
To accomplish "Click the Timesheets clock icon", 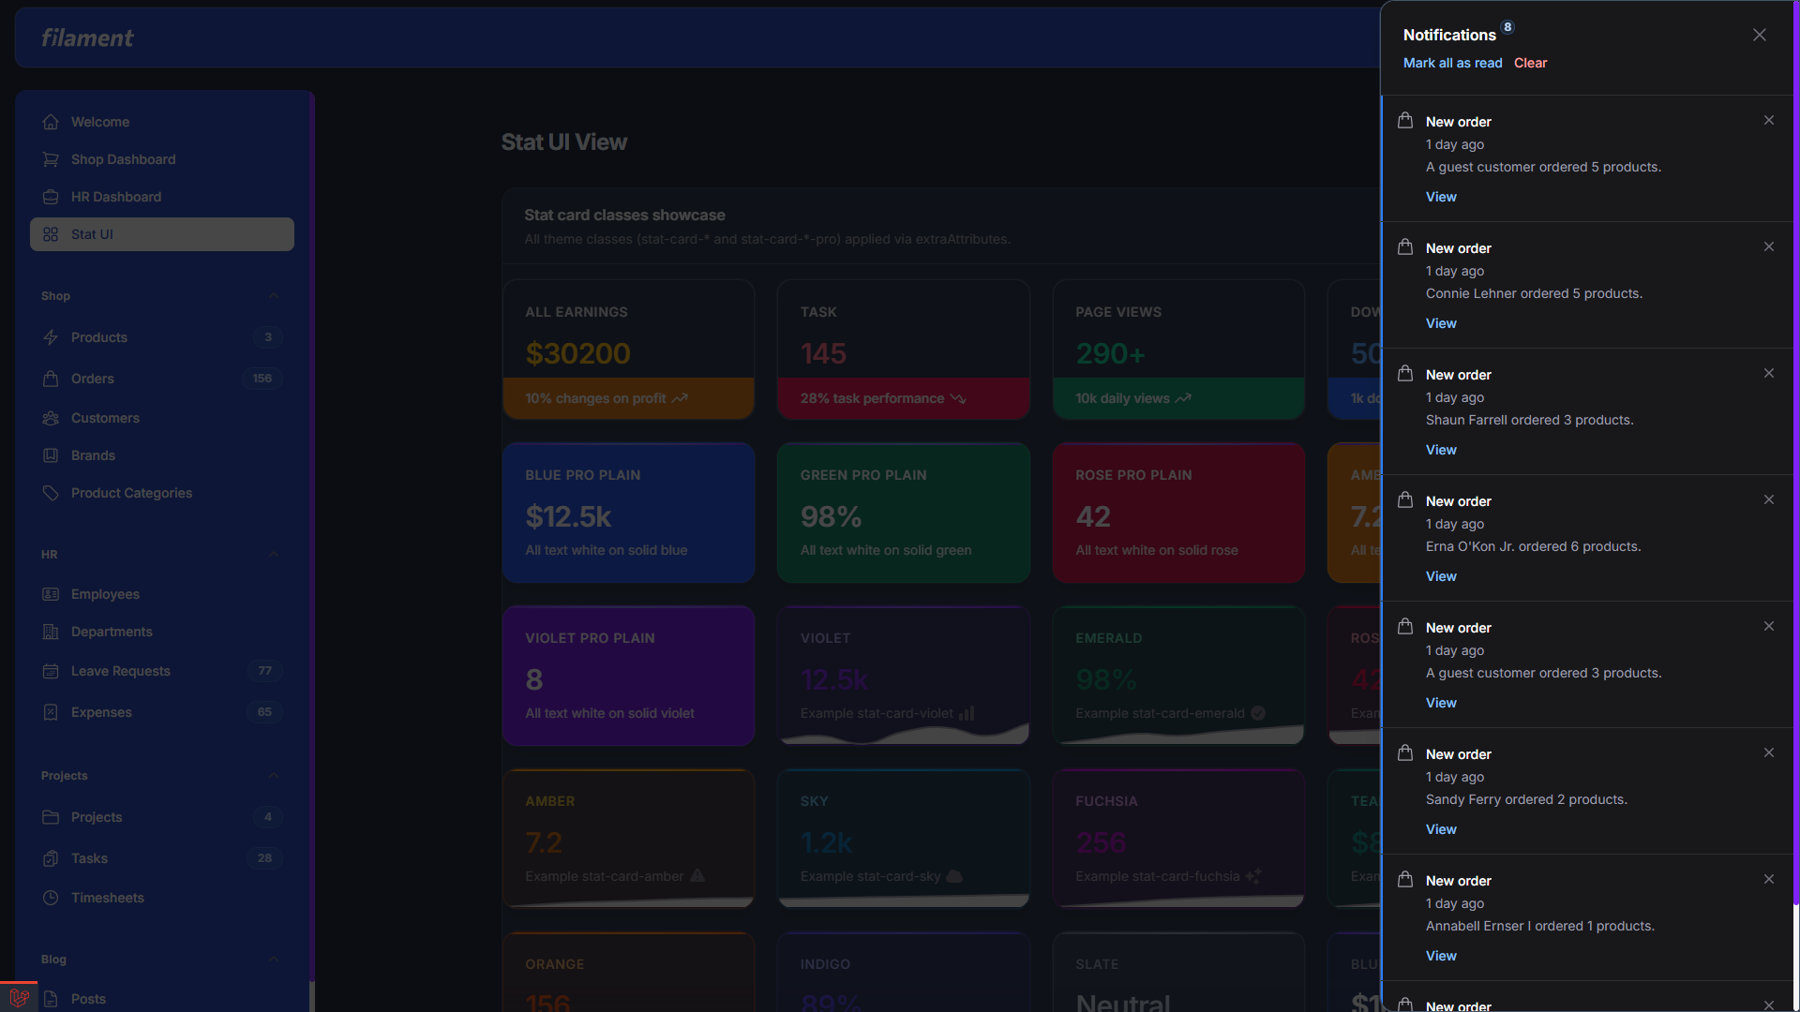I will pyautogui.click(x=51, y=898).
